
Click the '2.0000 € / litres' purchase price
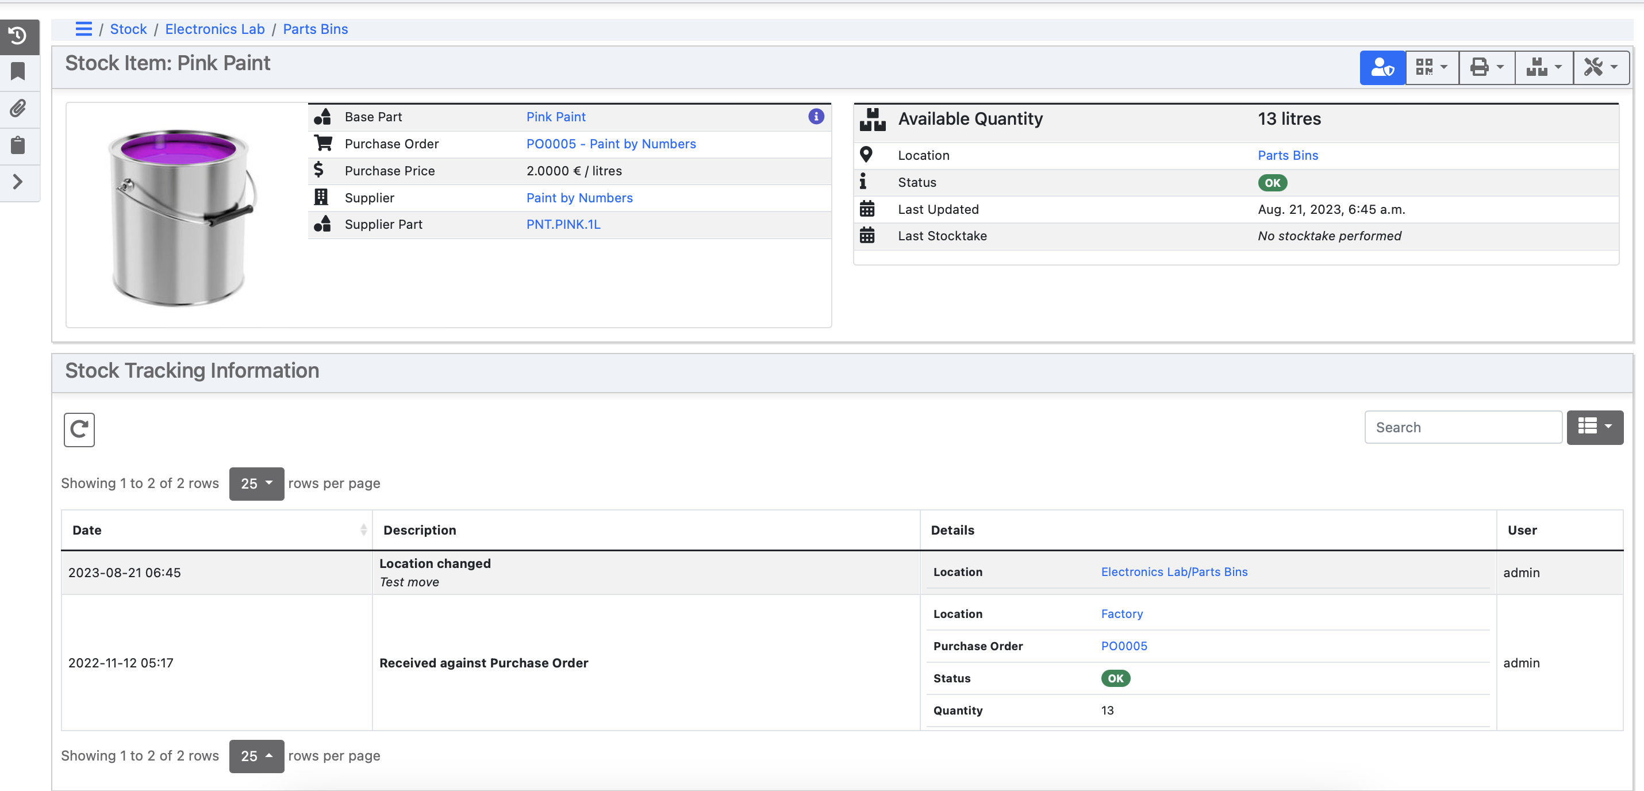point(574,171)
